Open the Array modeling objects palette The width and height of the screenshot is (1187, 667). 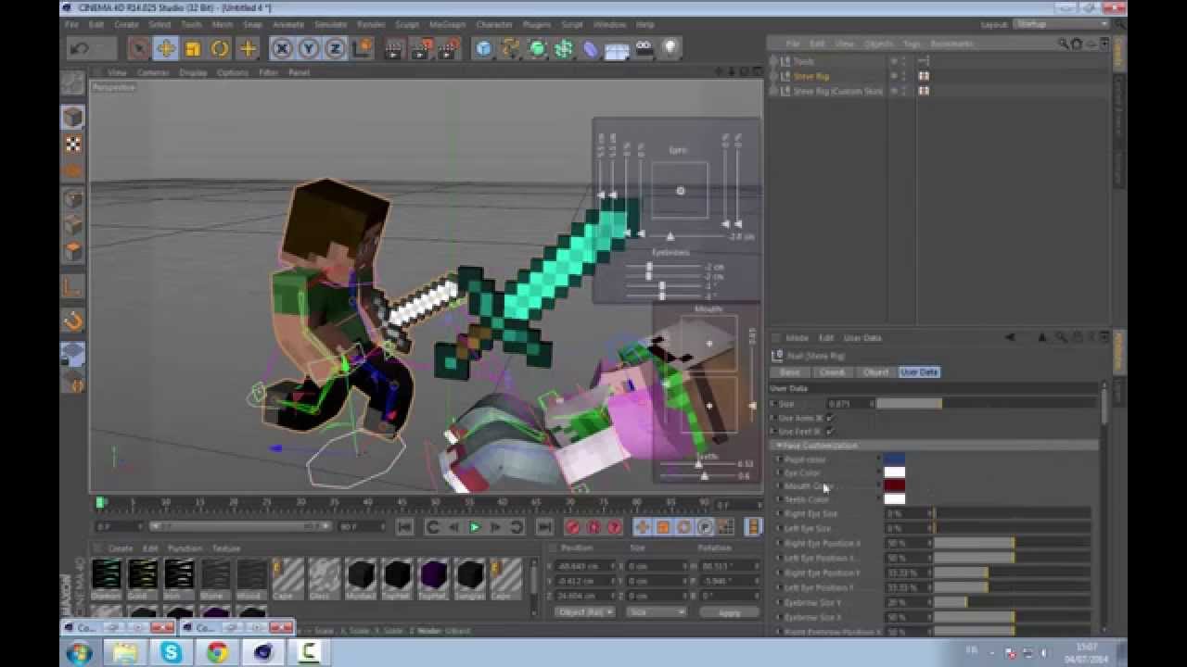tap(564, 48)
